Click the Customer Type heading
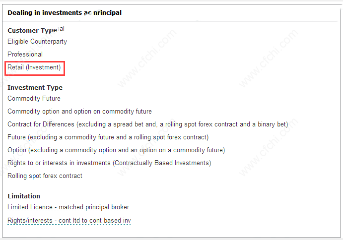The height and width of the screenshot is (240, 343). point(32,30)
